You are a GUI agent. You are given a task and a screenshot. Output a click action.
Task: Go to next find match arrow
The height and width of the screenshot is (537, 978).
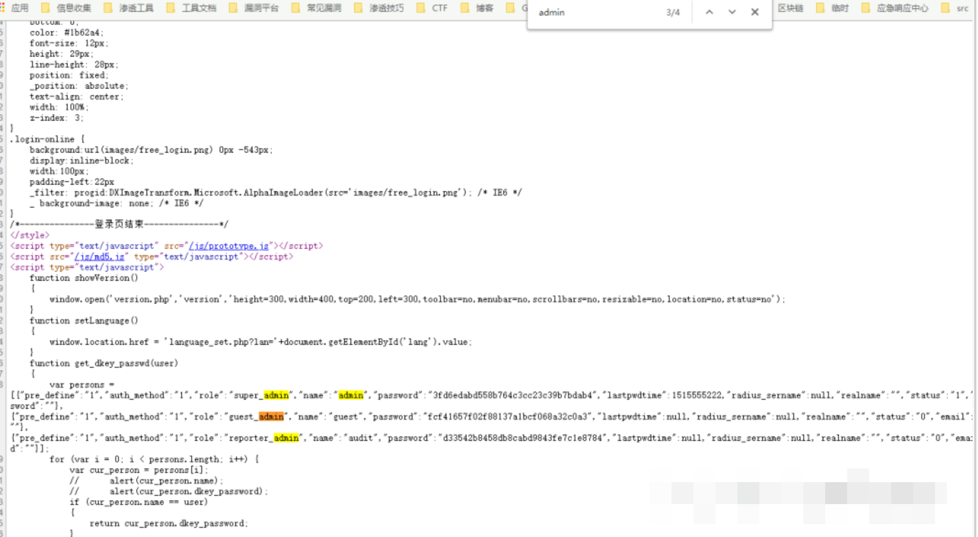732,12
